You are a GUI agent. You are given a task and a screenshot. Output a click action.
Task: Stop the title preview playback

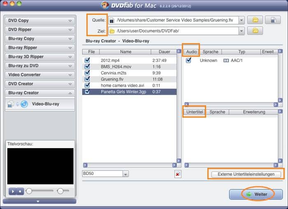click(20, 191)
